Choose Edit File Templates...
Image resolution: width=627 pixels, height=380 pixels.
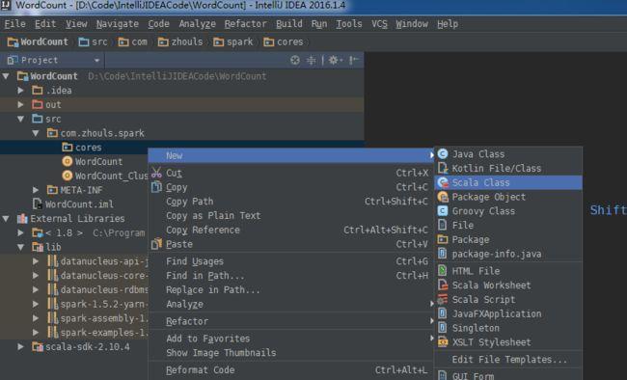tap(509, 359)
